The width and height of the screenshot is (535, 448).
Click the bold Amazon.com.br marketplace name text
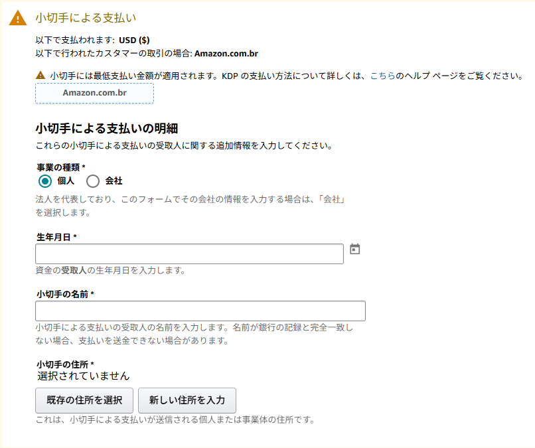226,54
